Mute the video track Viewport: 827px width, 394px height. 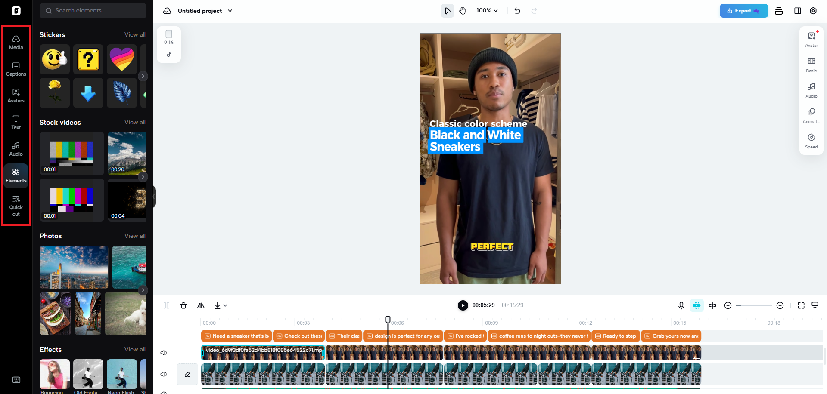click(163, 352)
